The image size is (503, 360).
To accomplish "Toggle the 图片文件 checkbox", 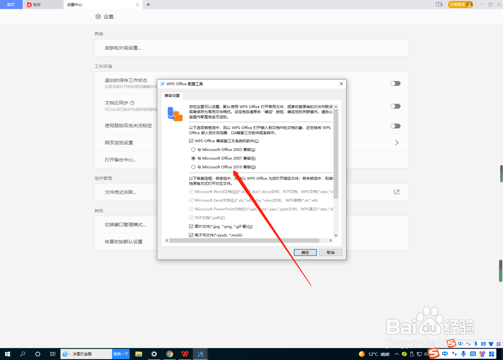I will pyautogui.click(x=191, y=226).
